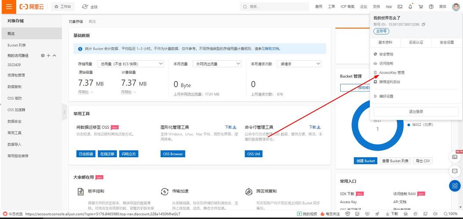This screenshot has width=463, height=219.
Task: Click the 创建 Bucket button
Action: [365, 161]
